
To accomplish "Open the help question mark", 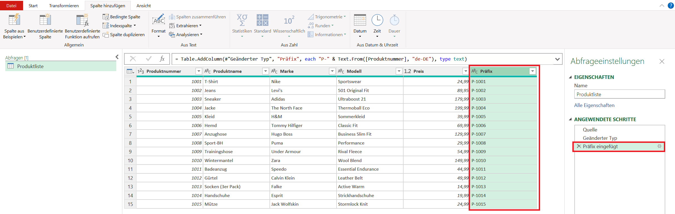I will coord(671,6).
